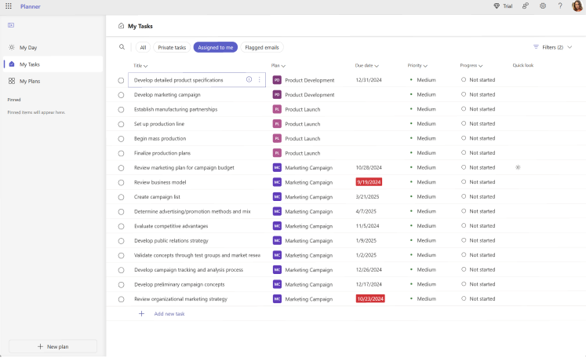Mark Create campaign list task complete
This screenshot has width=586, height=358.
[121, 197]
